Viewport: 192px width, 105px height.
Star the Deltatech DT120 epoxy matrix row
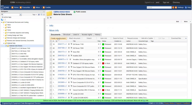69,63
